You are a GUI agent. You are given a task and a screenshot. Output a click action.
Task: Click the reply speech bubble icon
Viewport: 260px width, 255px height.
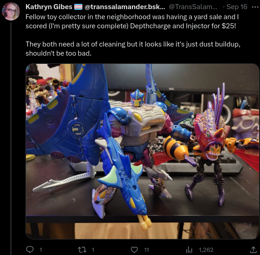pyautogui.click(x=30, y=250)
